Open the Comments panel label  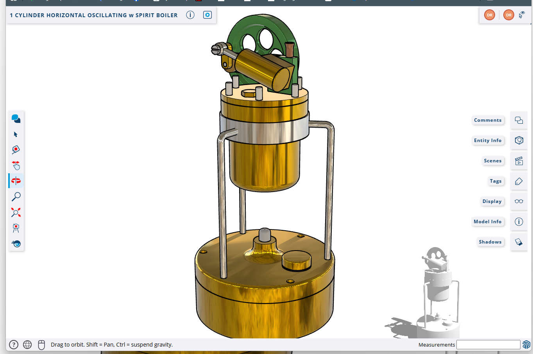[x=487, y=120]
